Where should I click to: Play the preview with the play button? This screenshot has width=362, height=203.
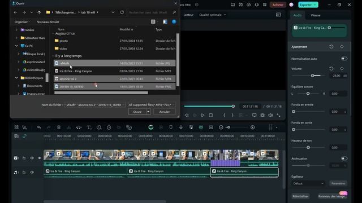click(x=202, y=115)
